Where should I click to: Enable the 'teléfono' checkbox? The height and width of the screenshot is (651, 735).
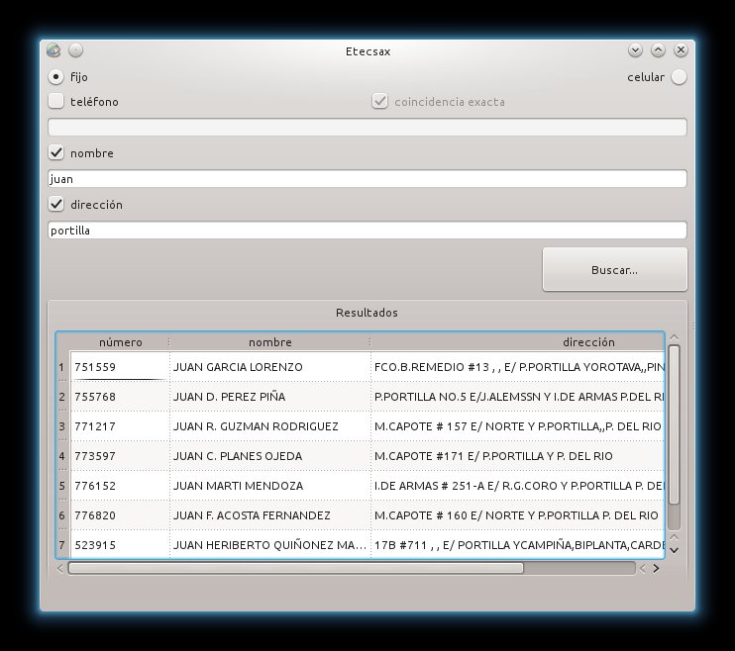(56, 101)
